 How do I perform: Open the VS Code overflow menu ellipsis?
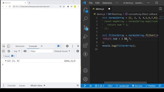coord(117,3)
